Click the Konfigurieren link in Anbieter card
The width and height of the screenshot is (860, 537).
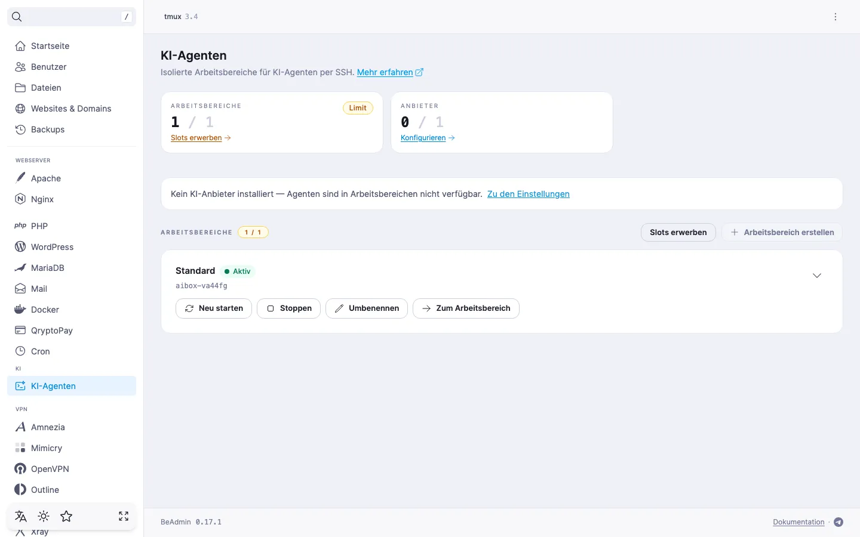pos(428,138)
